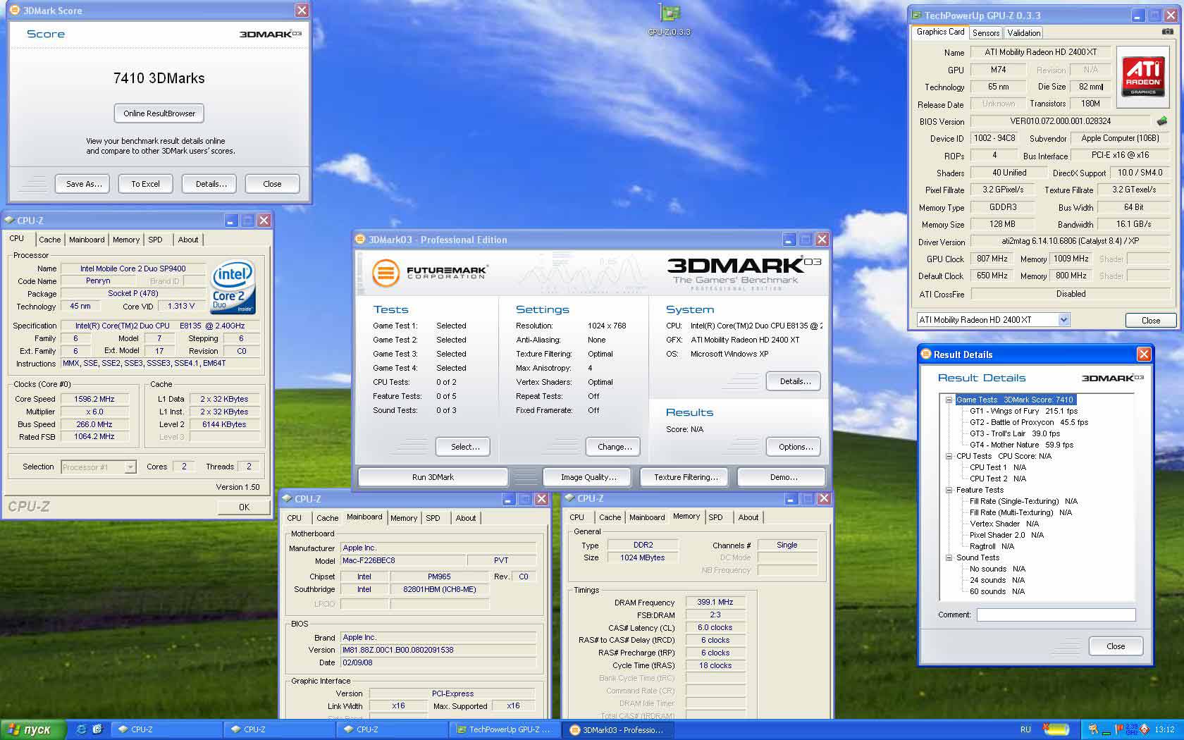Image resolution: width=1184 pixels, height=740 pixels.
Task: Click the 7410 3DMarks score text
Action: (159, 78)
